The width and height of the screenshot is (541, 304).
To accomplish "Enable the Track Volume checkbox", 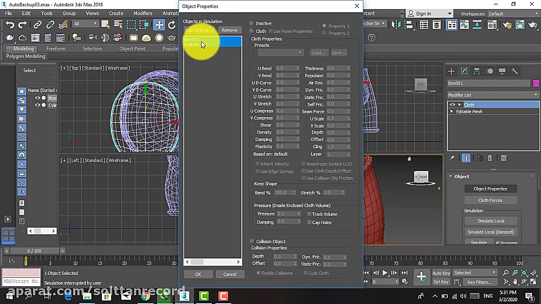I will click(309, 214).
